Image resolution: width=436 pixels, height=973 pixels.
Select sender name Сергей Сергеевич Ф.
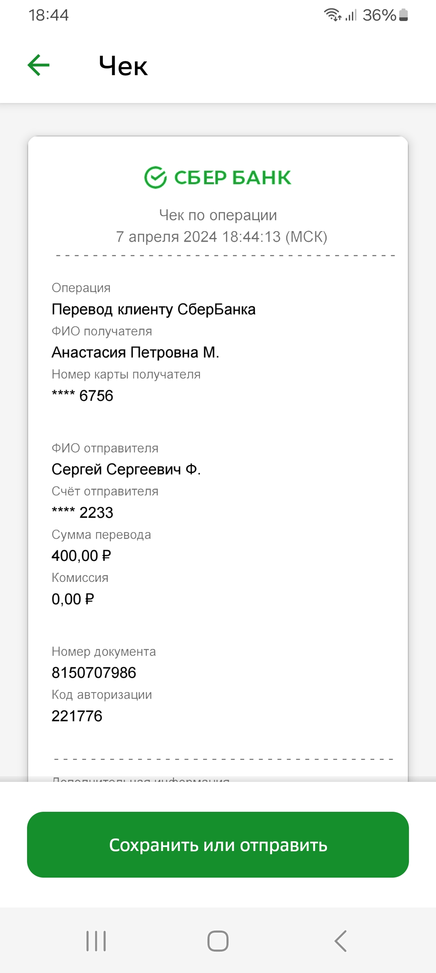tap(126, 469)
